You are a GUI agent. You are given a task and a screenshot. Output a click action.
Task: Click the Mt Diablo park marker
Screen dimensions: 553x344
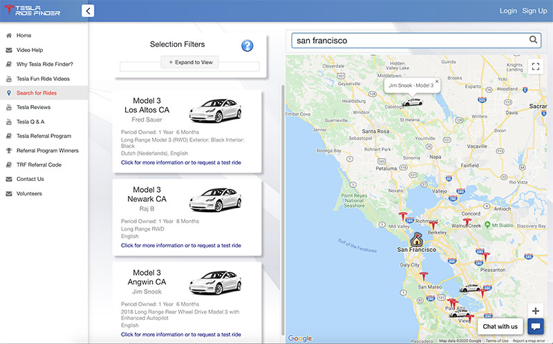click(487, 225)
